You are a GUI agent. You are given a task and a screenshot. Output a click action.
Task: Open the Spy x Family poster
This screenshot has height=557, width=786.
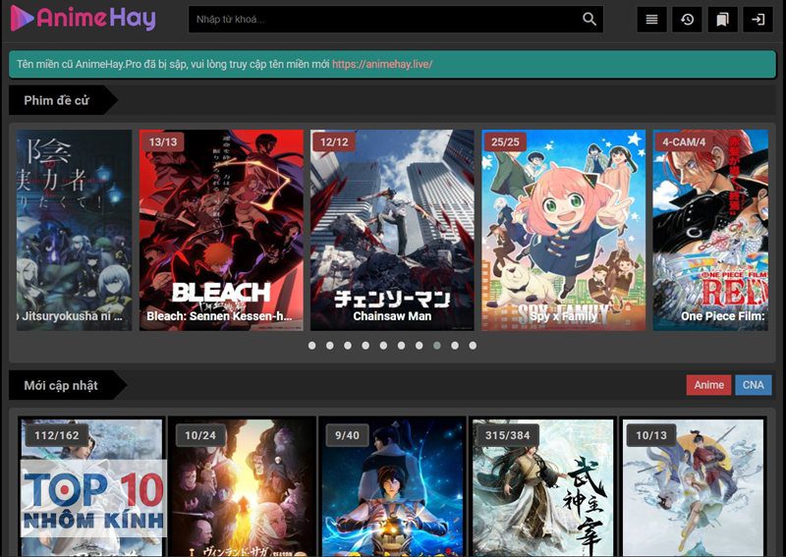point(563,230)
